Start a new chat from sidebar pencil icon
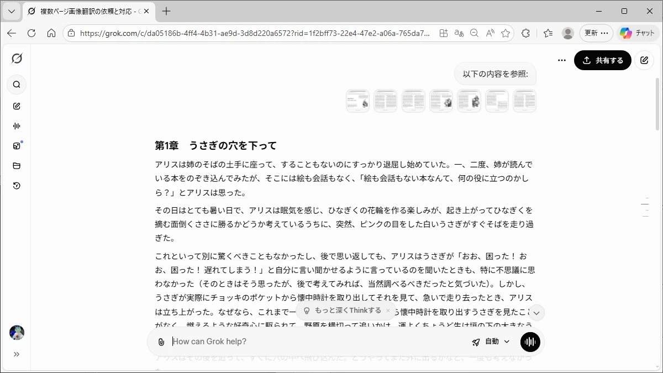 click(x=17, y=106)
